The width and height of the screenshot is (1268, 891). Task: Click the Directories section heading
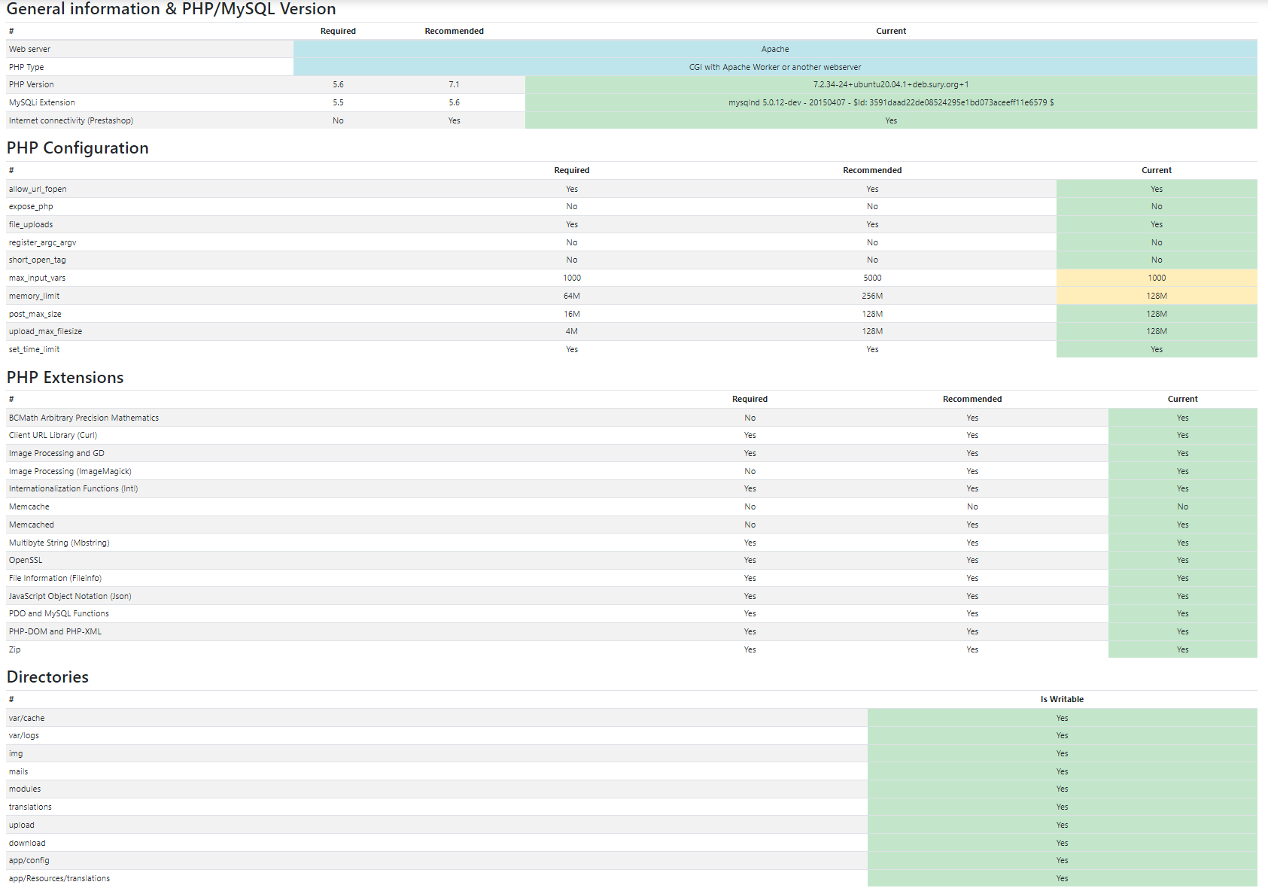coord(47,677)
